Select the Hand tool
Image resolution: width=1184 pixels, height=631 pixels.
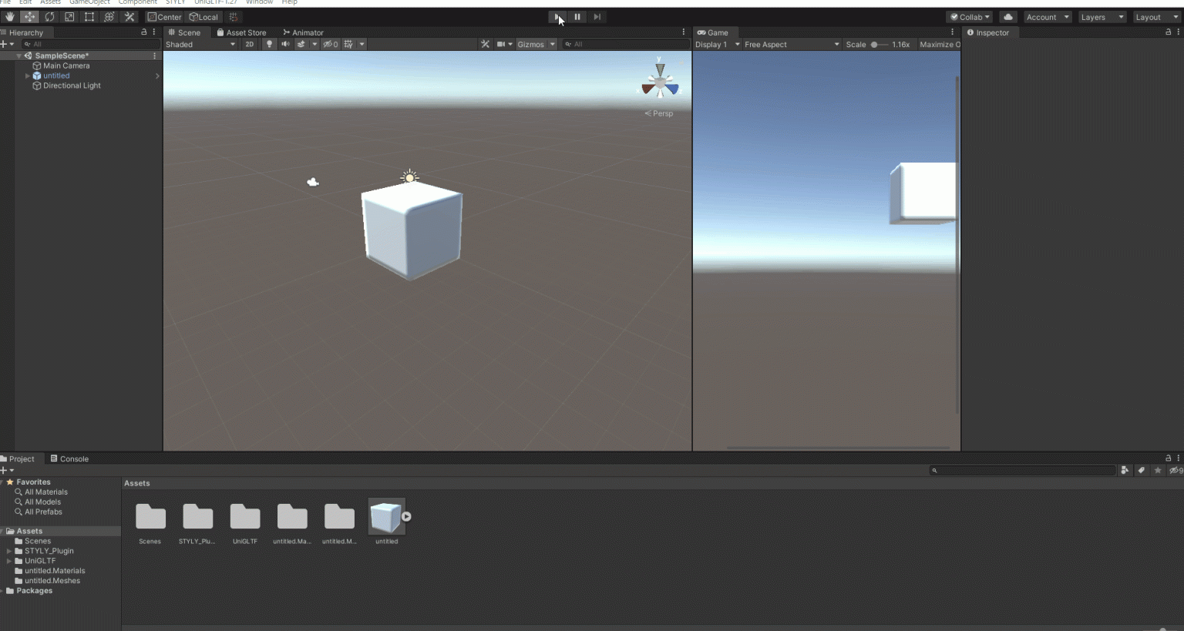point(10,17)
